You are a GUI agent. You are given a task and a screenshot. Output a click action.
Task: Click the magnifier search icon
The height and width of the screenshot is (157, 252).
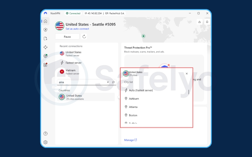click(113, 82)
